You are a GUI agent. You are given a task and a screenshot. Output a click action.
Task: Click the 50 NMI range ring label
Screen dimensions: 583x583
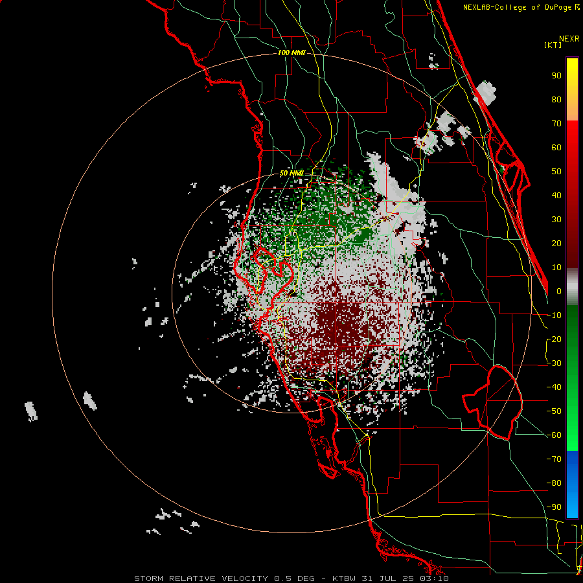point(291,173)
